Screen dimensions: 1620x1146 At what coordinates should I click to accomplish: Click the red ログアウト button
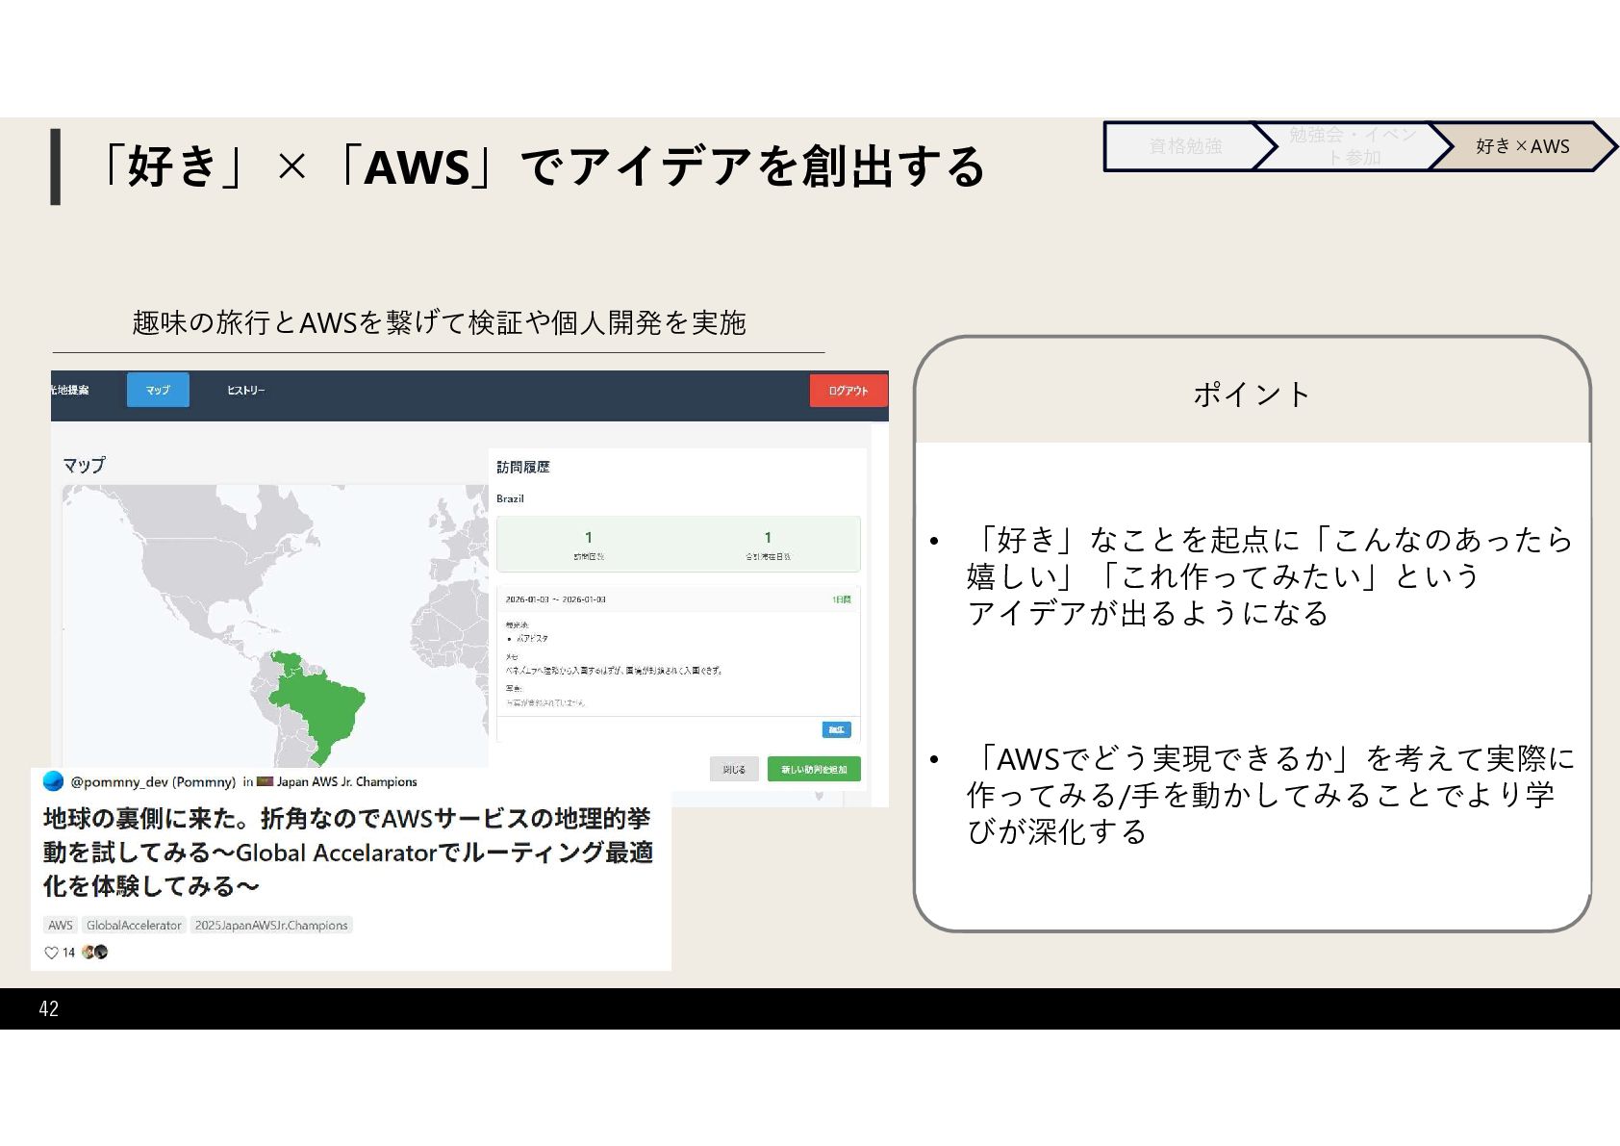tap(848, 391)
